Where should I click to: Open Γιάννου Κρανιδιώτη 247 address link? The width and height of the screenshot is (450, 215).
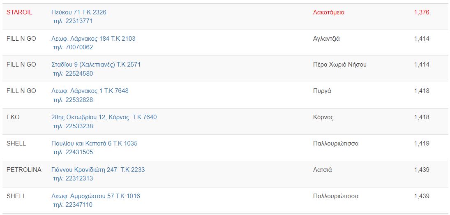(x=98, y=170)
